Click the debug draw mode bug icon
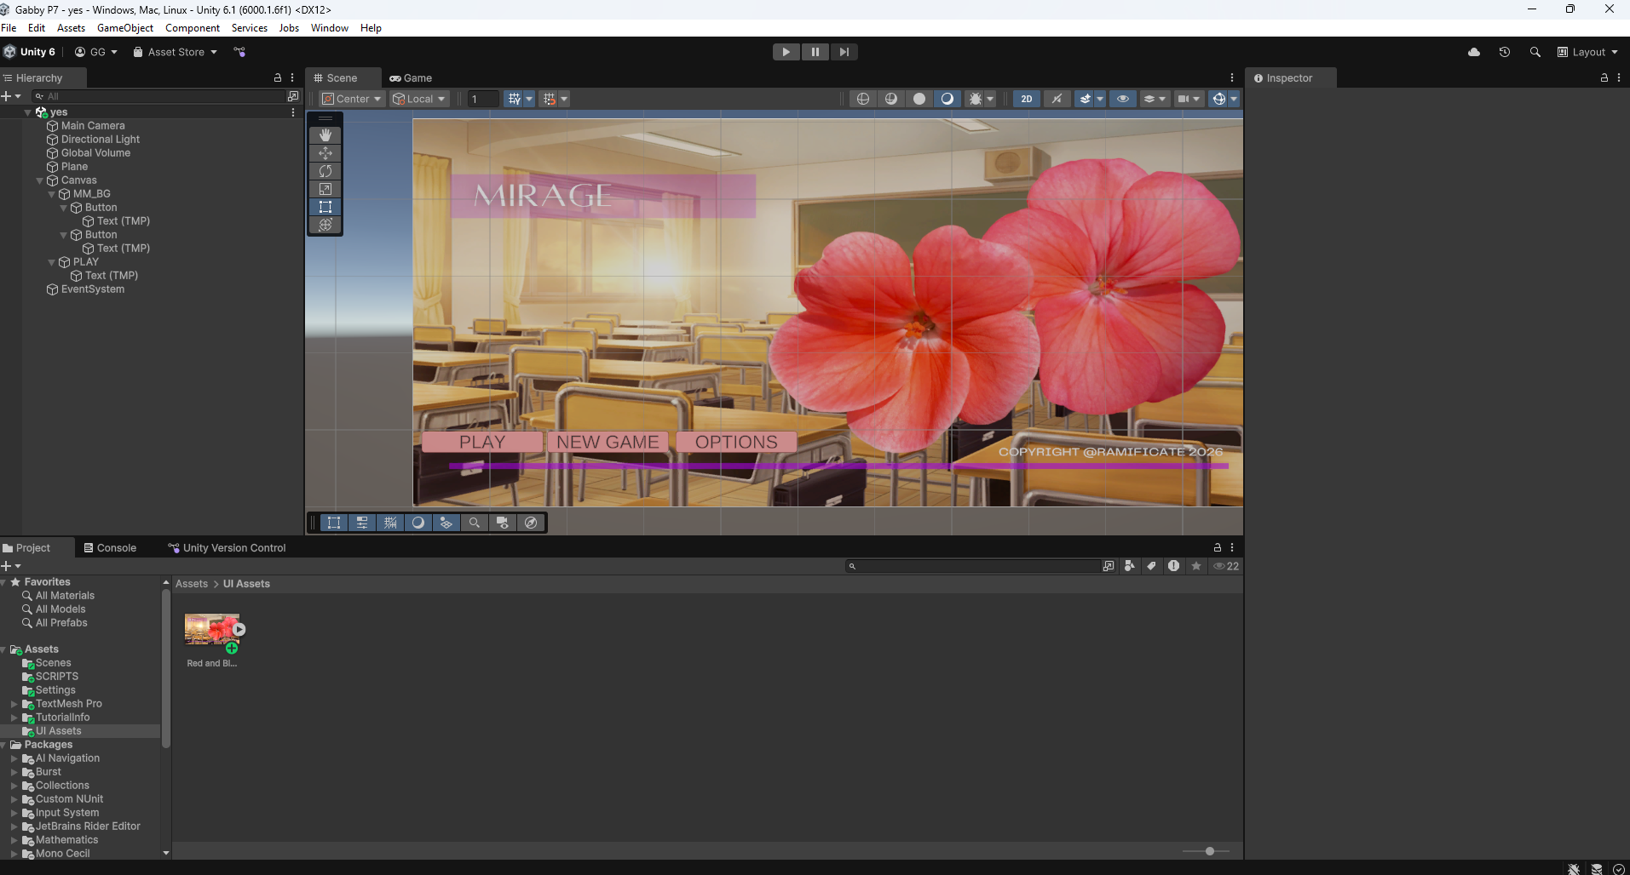 click(976, 99)
